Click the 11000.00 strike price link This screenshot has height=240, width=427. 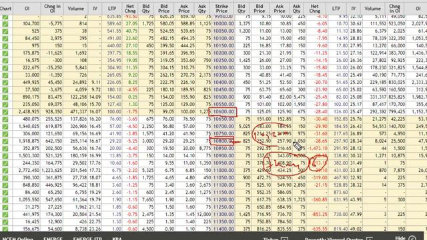point(224,171)
